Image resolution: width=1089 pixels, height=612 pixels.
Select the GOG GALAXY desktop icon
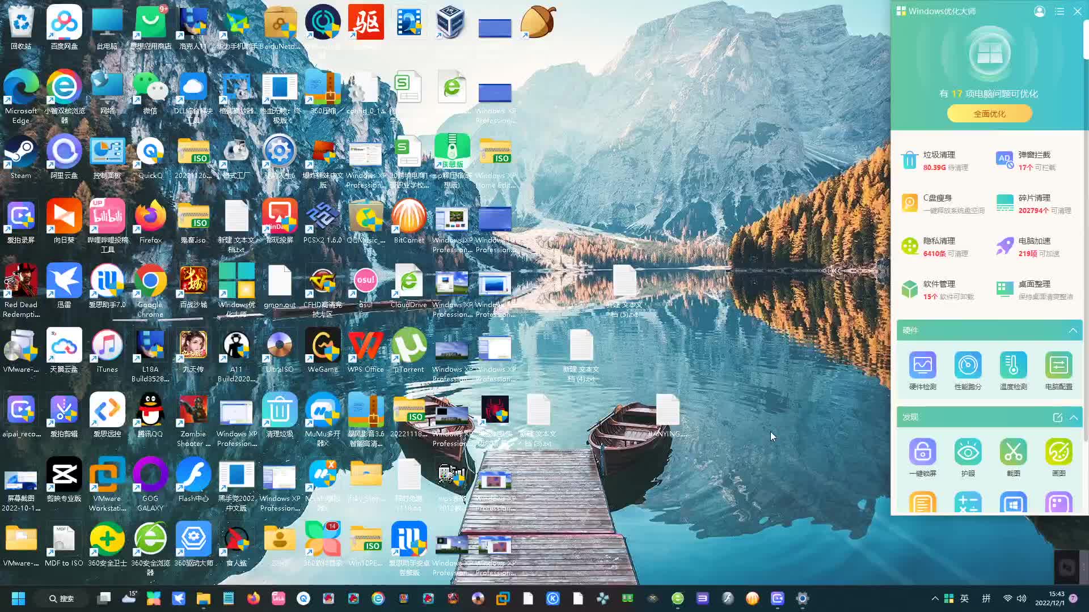pos(150,485)
